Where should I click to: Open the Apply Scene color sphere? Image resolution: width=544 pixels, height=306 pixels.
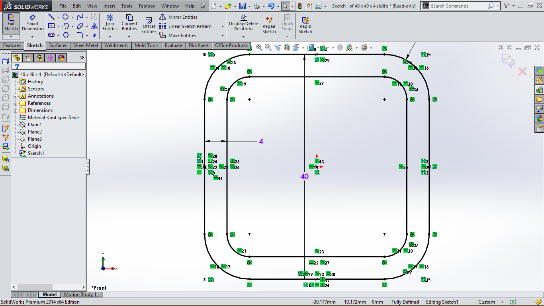pos(348,47)
